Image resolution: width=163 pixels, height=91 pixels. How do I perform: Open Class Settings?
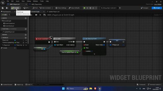click(x=61, y=8)
